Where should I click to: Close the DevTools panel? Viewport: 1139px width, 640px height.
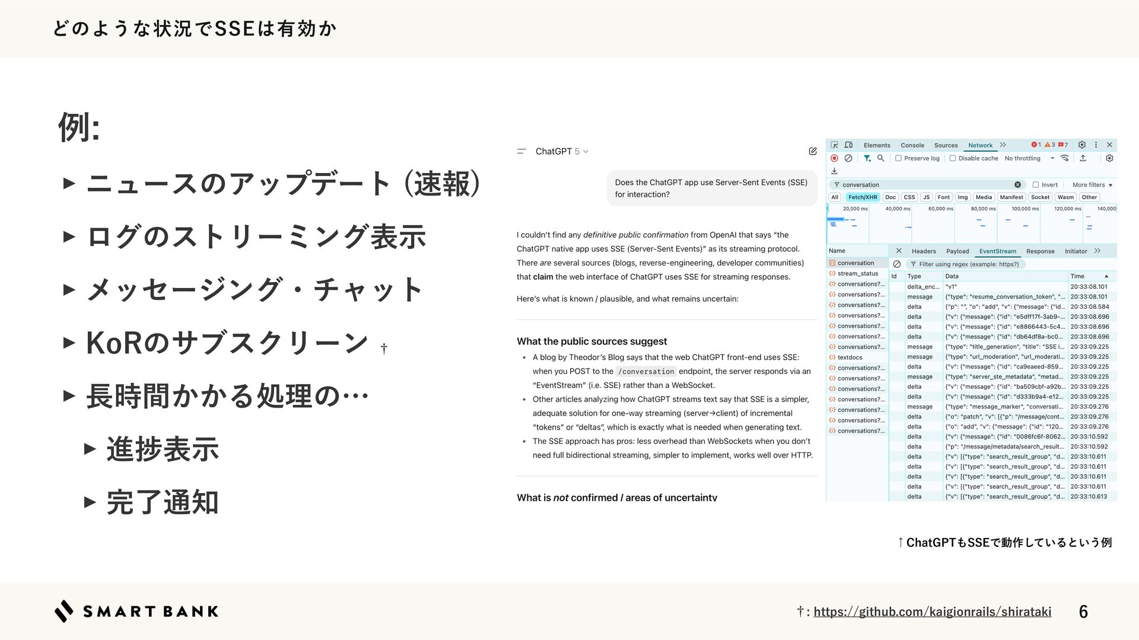[1109, 145]
